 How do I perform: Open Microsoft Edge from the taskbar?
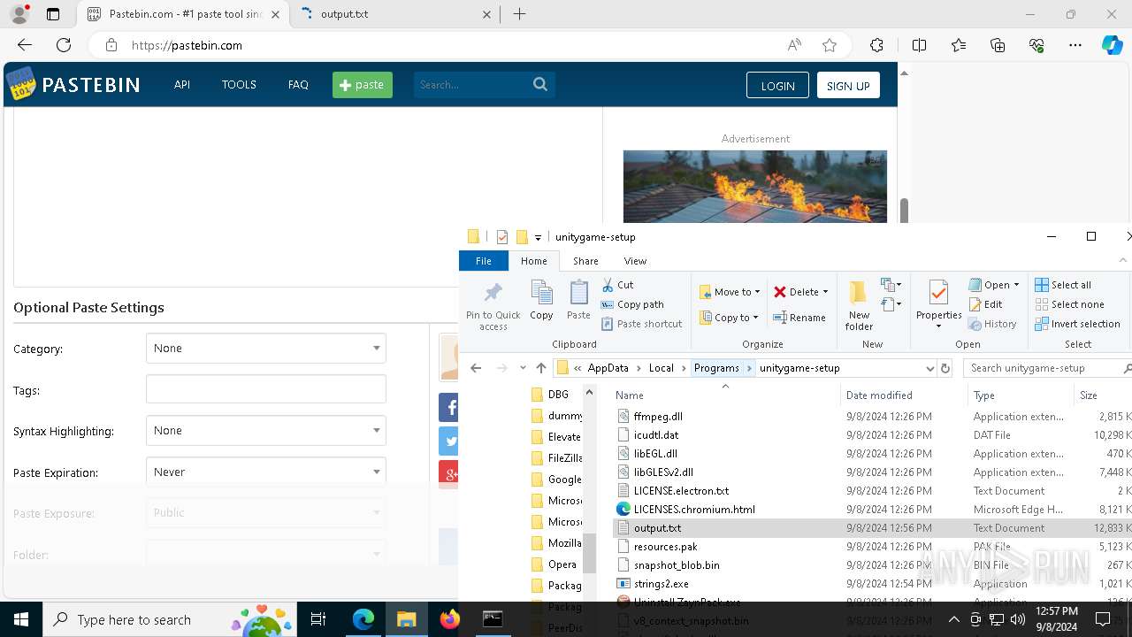coord(363,619)
